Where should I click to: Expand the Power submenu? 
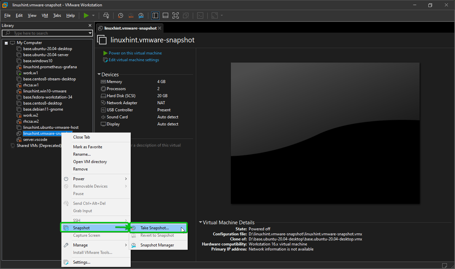(x=96, y=179)
